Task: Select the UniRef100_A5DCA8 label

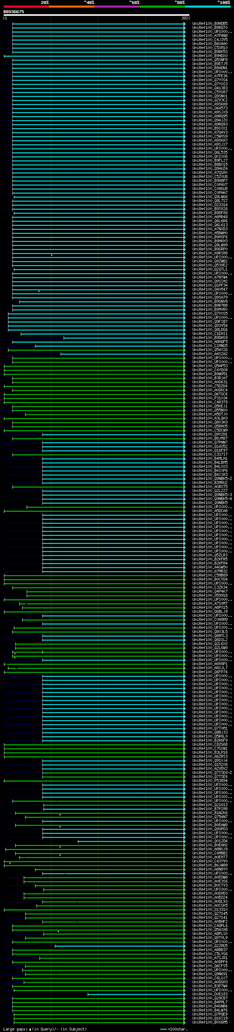Action: click(210, 511)
